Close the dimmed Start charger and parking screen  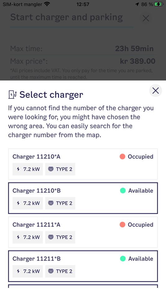146,18
